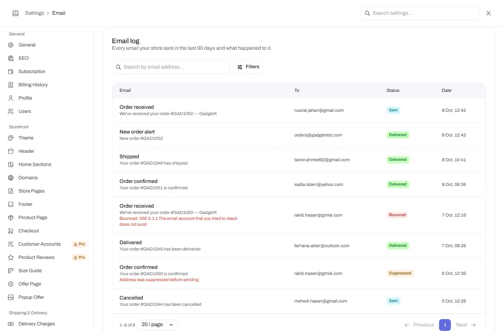Click the Pro badge next to Customer Accounts
This screenshot has width=504, height=332.
click(79, 244)
